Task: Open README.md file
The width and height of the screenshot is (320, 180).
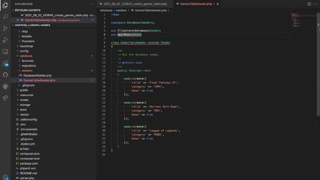Action: click(28, 173)
